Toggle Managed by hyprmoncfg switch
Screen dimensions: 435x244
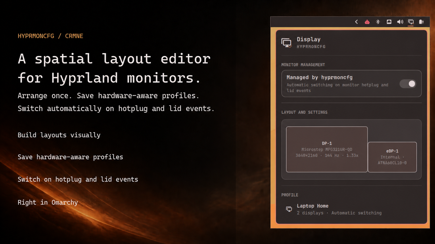click(x=408, y=84)
